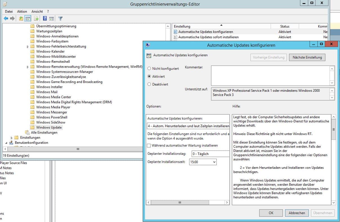Click the Alle Einstellungen icon in tree
340x222 pixels.
(27, 133)
